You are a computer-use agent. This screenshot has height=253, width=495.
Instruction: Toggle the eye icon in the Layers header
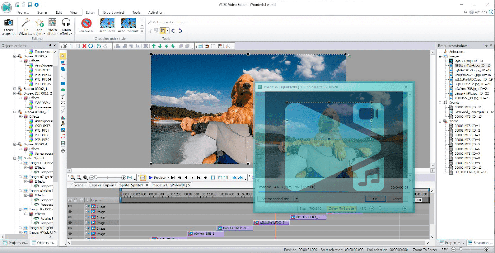(70, 200)
